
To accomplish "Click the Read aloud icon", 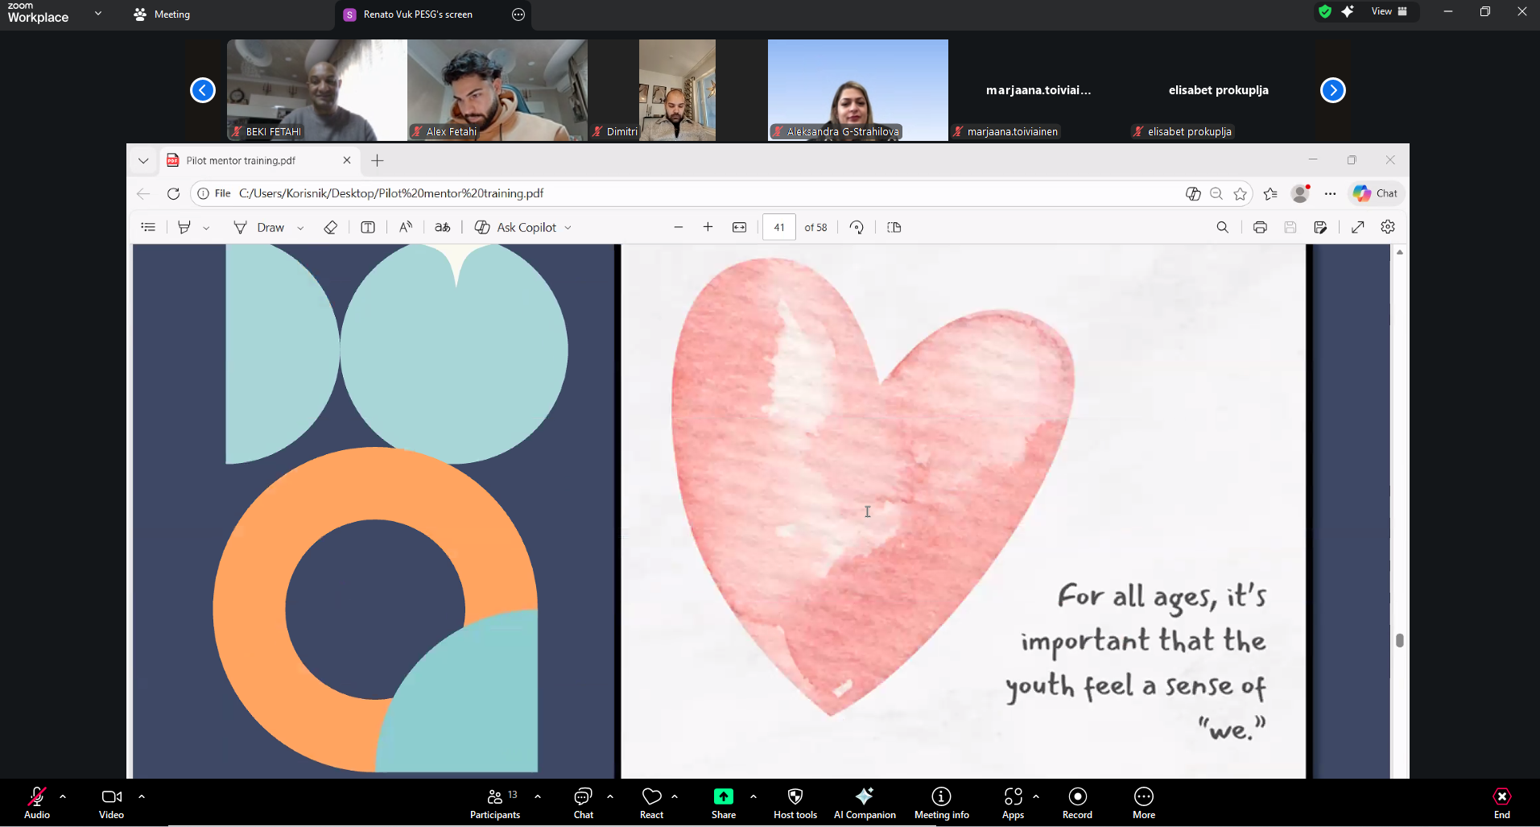I will click(x=406, y=227).
